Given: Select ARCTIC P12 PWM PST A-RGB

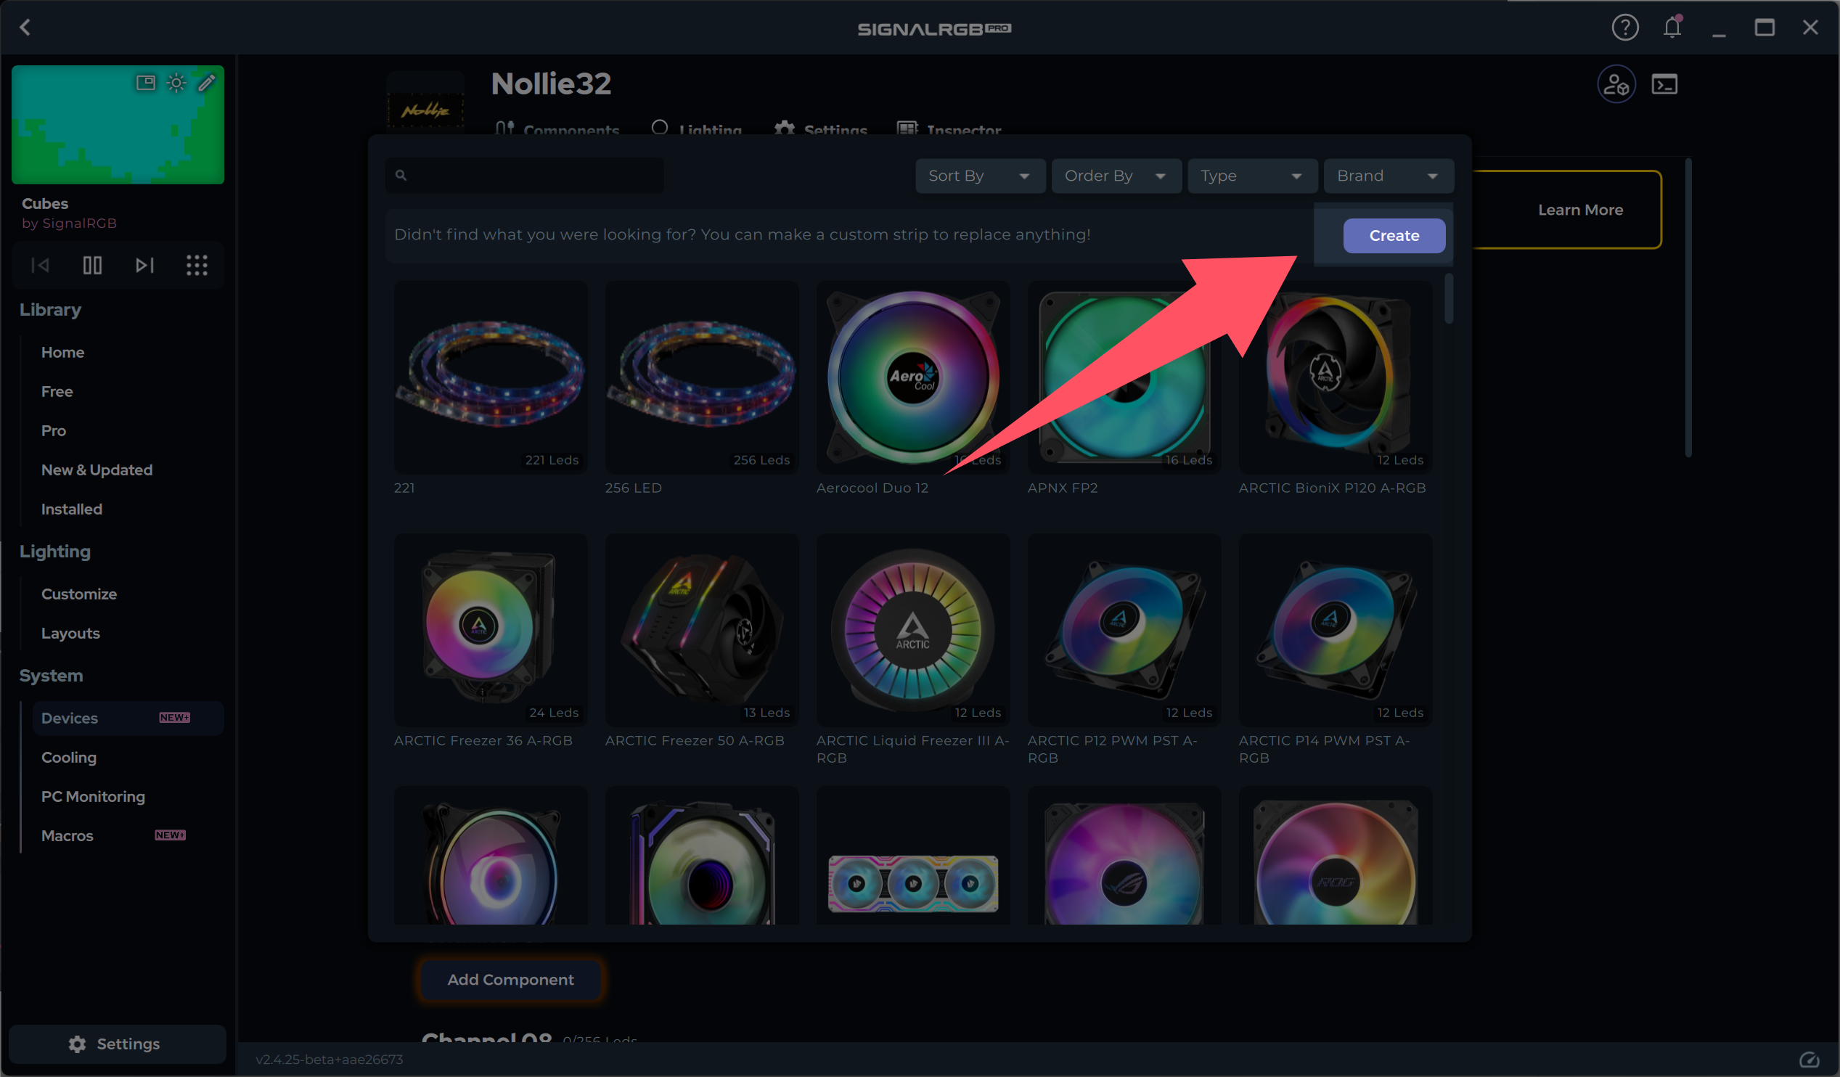Looking at the screenshot, I should [1124, 630].
